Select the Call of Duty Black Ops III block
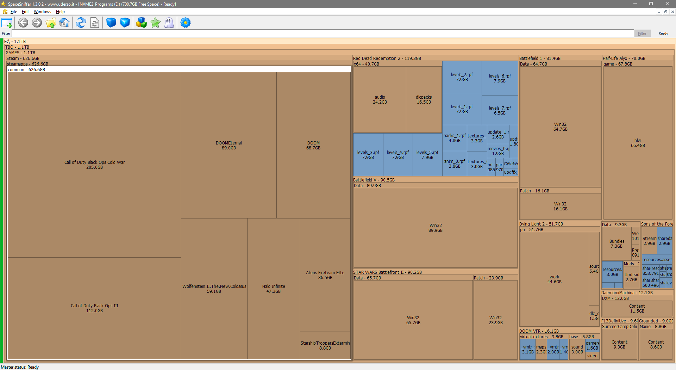 (x=94, y=308)
